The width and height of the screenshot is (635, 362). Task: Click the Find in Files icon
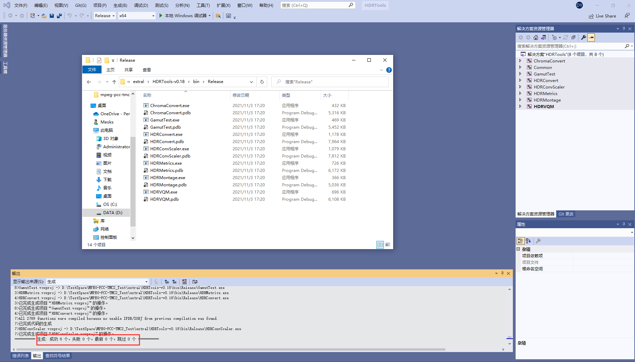pos(218,15)
